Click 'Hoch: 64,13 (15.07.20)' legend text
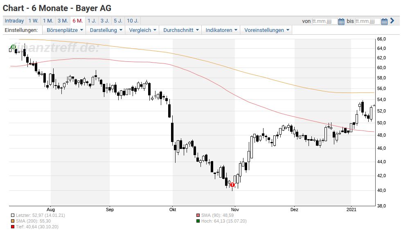 pos(224,221)
